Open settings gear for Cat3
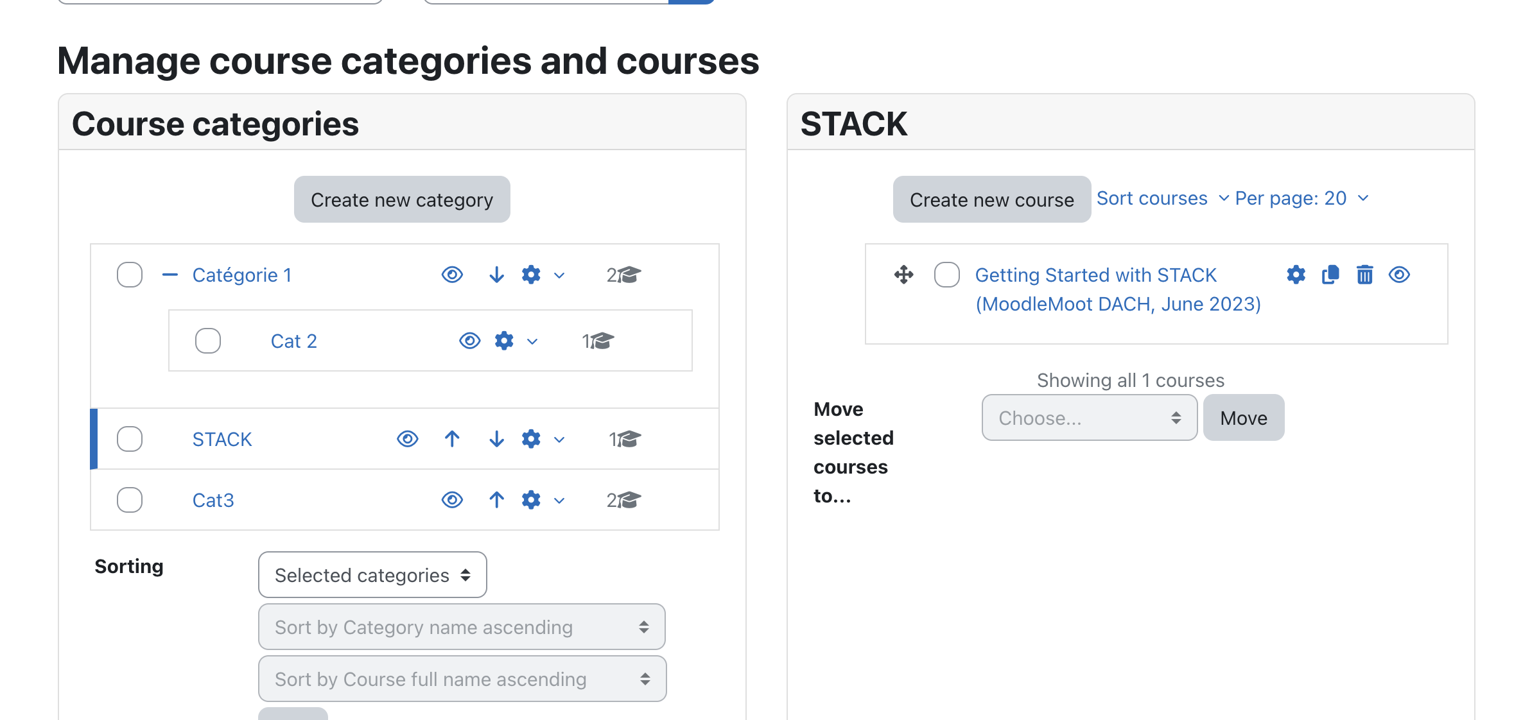Screen dimensions: 1523x720 click(531, 500)
